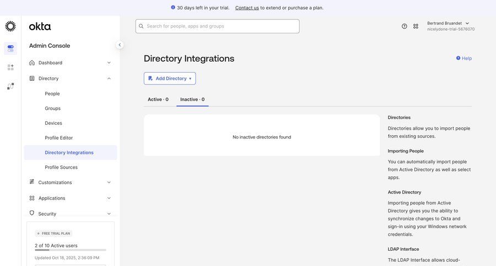Click the 'Directory Integrations' page heading
The height and width of the screenshot is (266, 496).
click(x=189, y=58)
